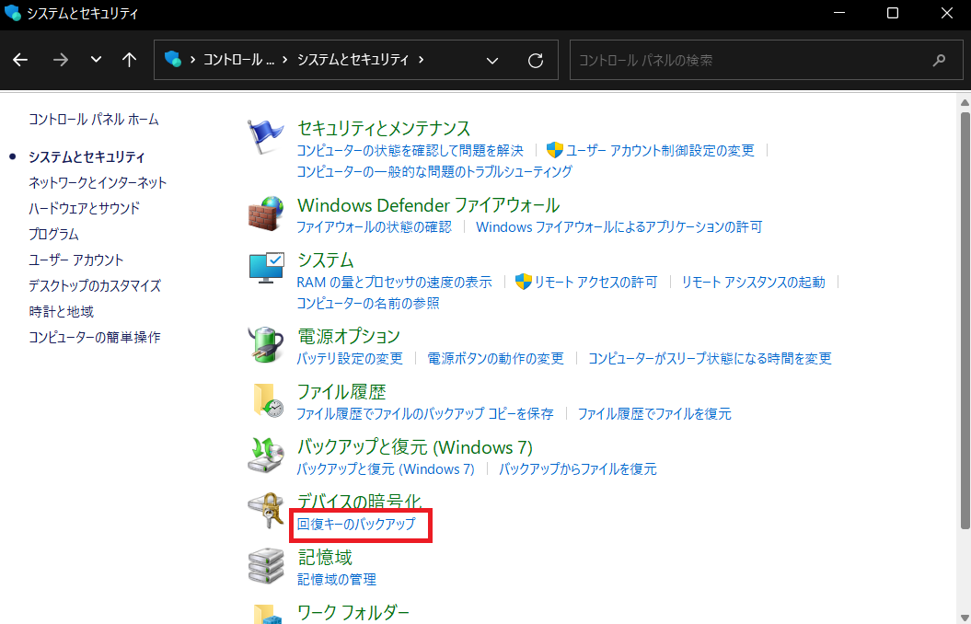Screen dimensions: 971x624
Task: Click the monitor System icon
Action: click(x=266, y=268)
